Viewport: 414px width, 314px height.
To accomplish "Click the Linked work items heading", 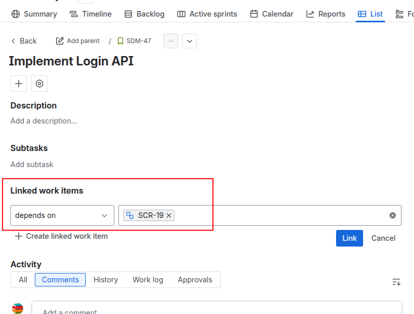I will pyautogui.click(x=47, y=190).
